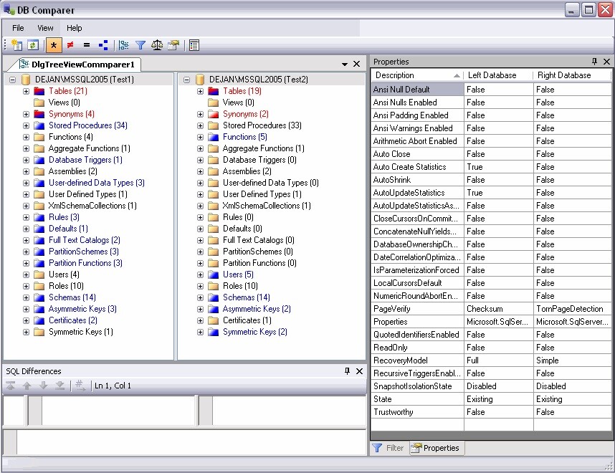Screen dimensions: 615x473
Task: Click the next difference arrow button
Action: click(43, 384)
